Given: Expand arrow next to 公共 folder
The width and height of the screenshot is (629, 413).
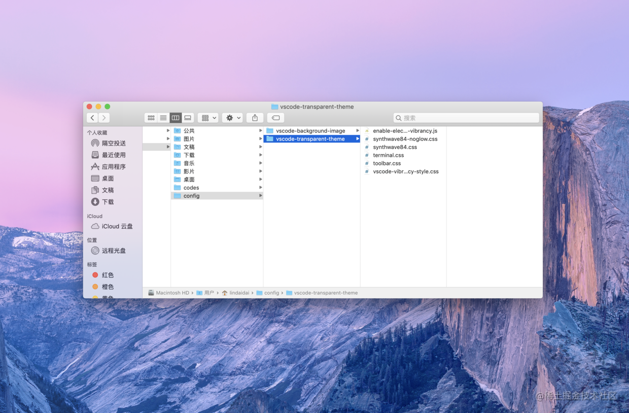Looking at the screenshot, I should (261, 131).
